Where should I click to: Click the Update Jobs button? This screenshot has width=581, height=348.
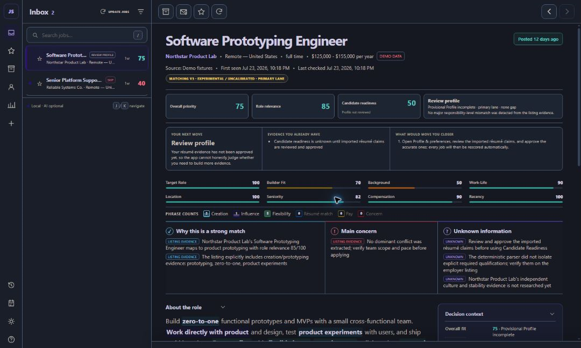click(115, 12)
